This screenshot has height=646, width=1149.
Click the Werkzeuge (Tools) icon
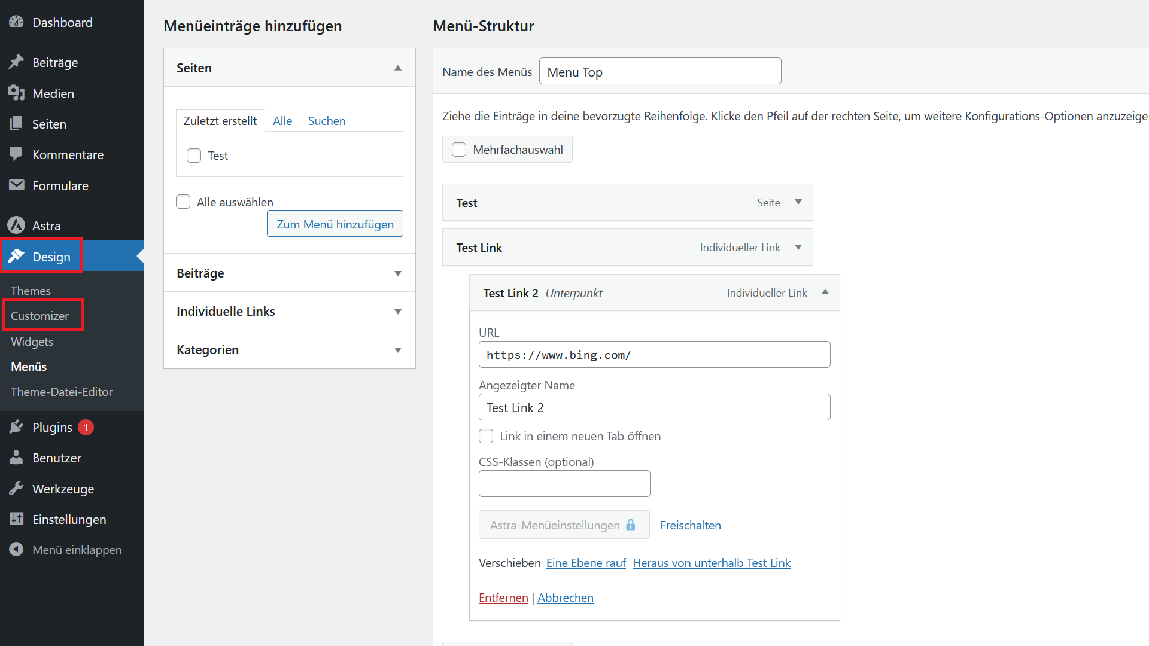click(16, 488)
